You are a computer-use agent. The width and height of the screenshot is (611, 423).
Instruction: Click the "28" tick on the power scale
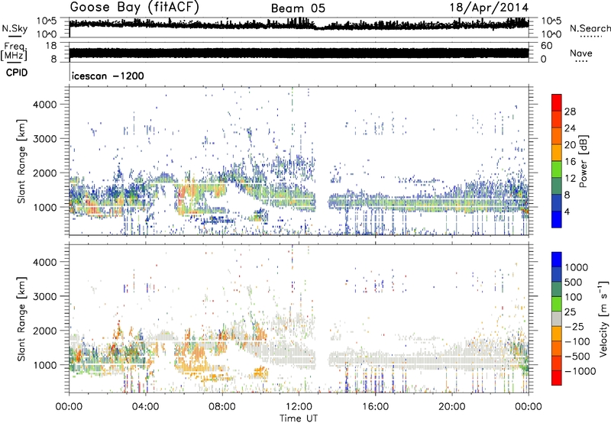click(570, 111)
